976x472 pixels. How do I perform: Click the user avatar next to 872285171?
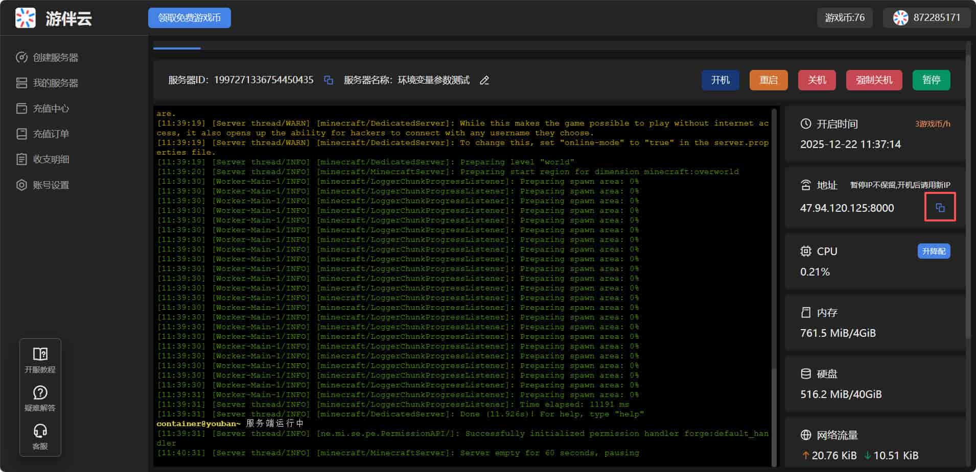[x=900, y=18]
